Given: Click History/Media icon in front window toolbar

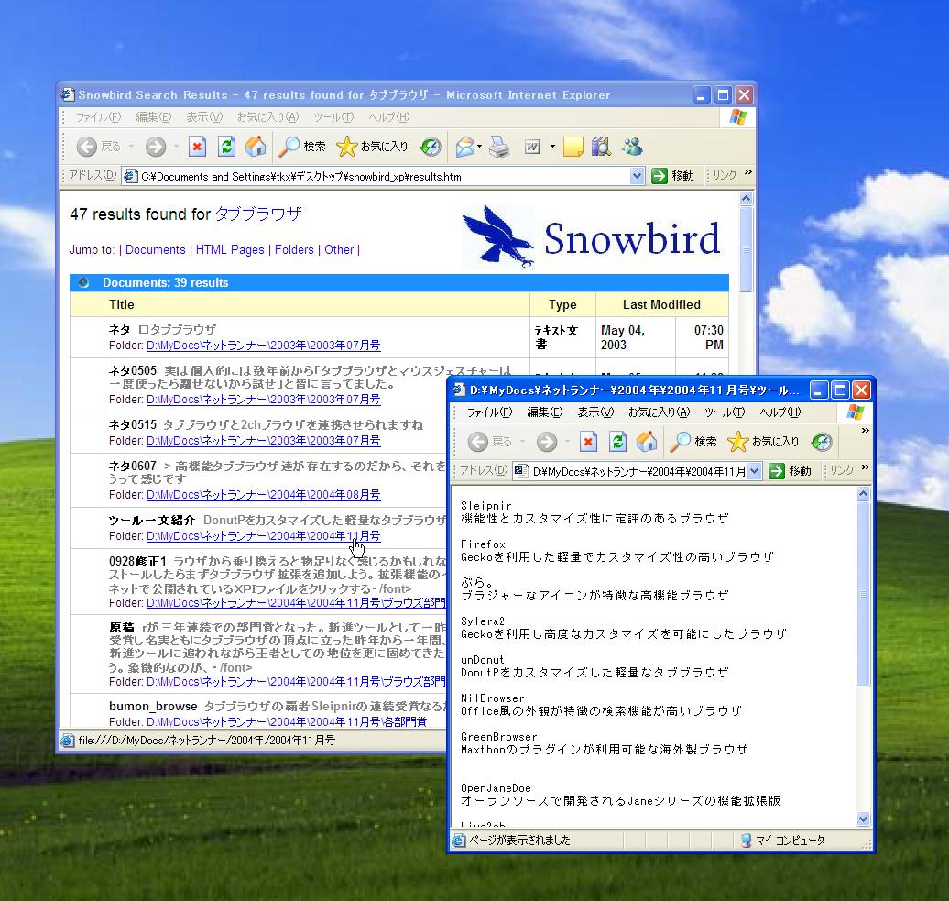Looking at the screenshot, I should pyautogui.click(x=822, y=442).
